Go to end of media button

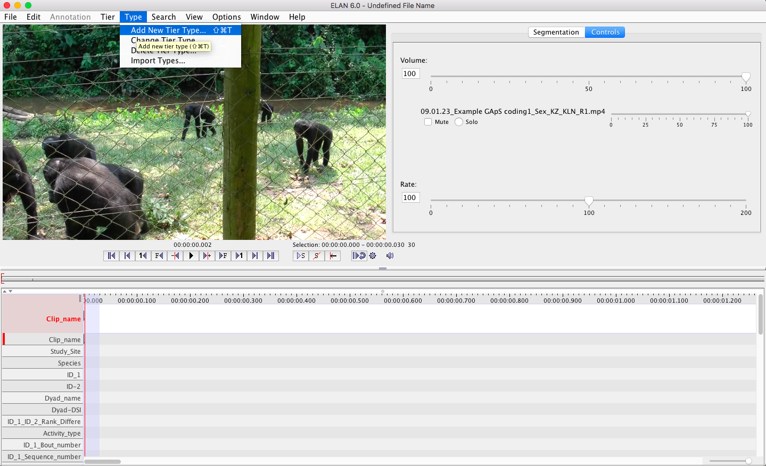click(271, 256)
